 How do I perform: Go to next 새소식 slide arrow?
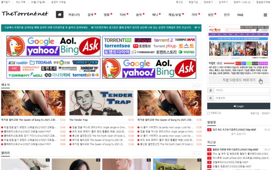tap(199, 85)
